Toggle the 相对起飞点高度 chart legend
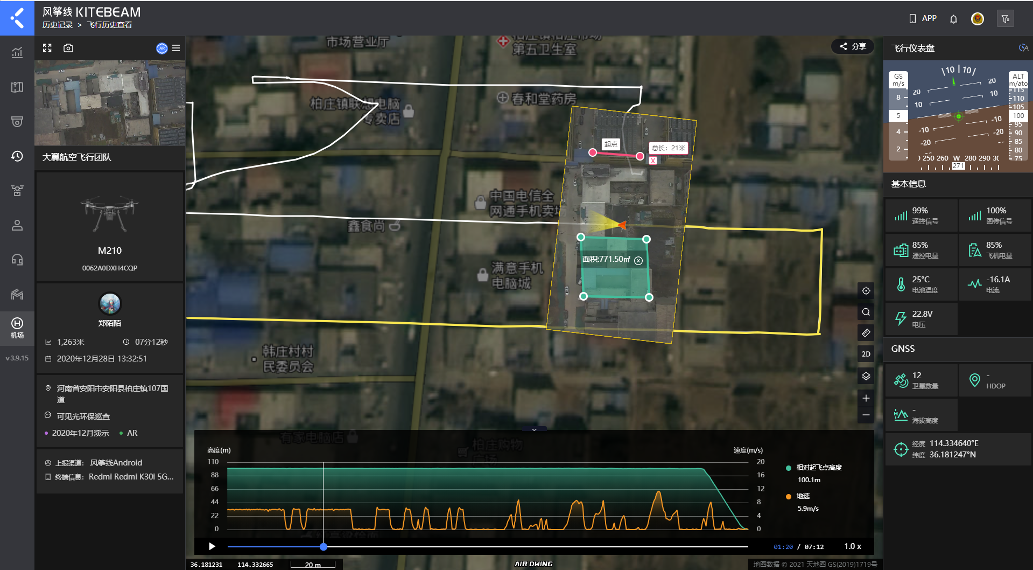 (814, 468)
